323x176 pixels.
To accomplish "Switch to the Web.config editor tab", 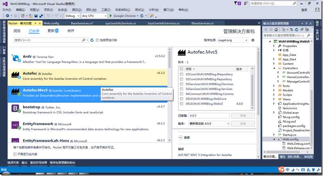I will point(51,23).
